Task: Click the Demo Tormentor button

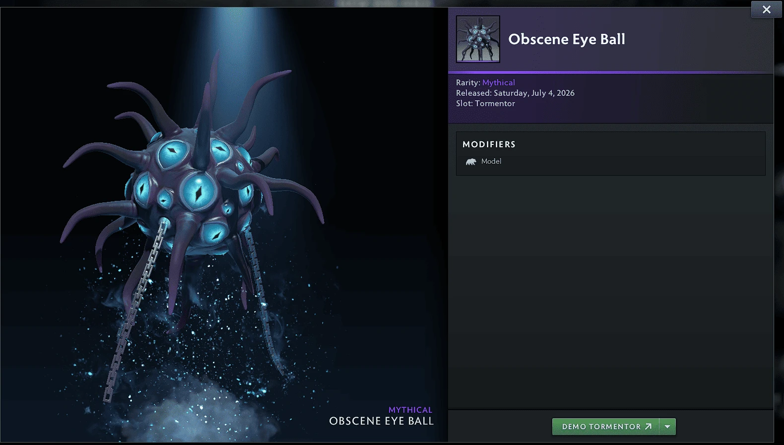Action: click(606, 427)
